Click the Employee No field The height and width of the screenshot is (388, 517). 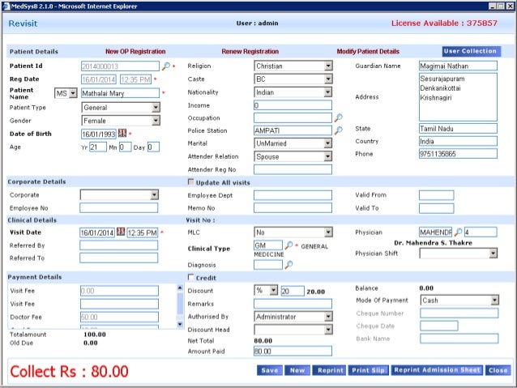(119, 208)
